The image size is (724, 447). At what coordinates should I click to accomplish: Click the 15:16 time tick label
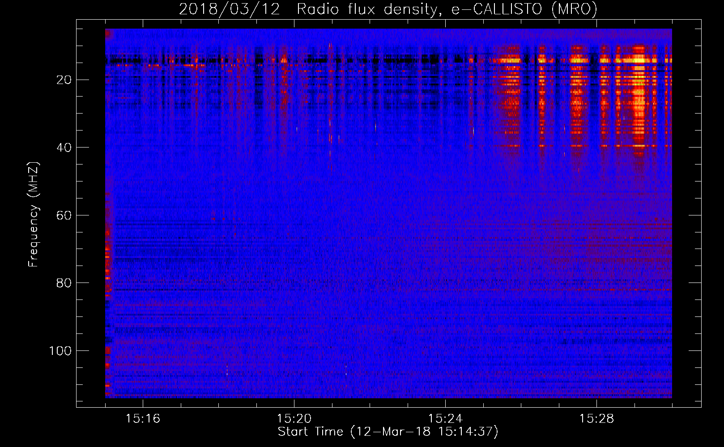[x=143, y=419]
